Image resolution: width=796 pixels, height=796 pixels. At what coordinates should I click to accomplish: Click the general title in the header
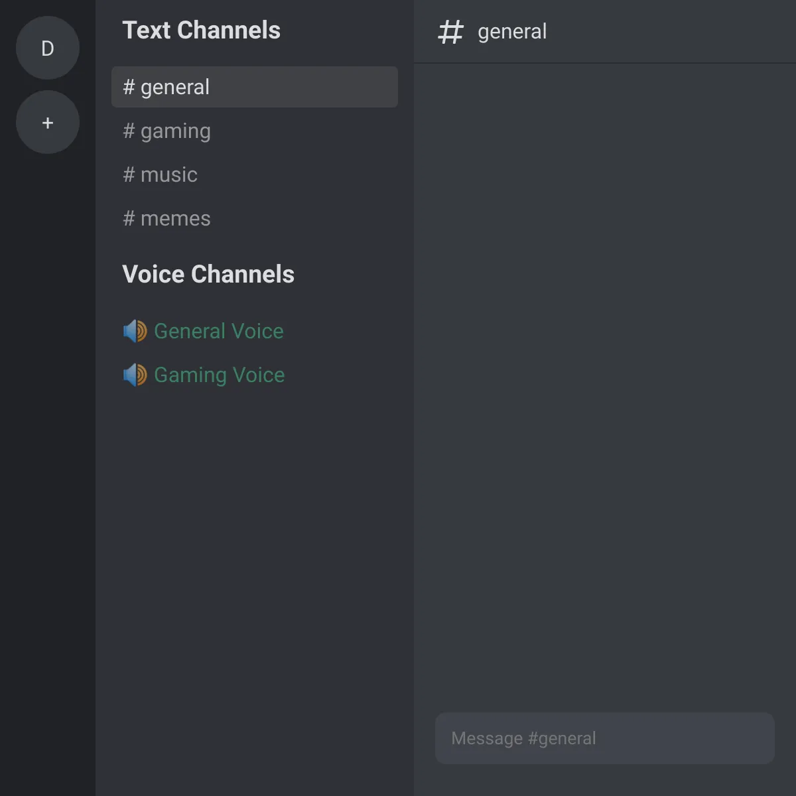pos(512,32)
